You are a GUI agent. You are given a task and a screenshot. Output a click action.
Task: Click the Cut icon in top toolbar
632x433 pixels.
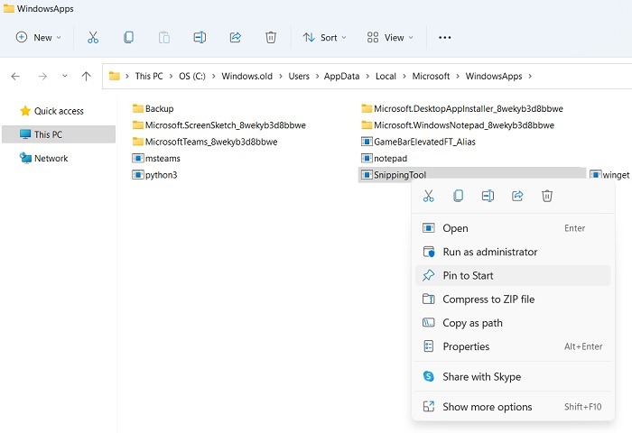click(x=93, y=38)
